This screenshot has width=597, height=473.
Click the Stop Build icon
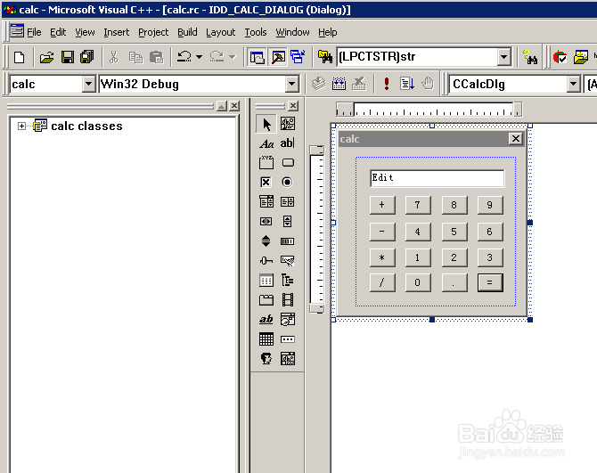(359, 84)
